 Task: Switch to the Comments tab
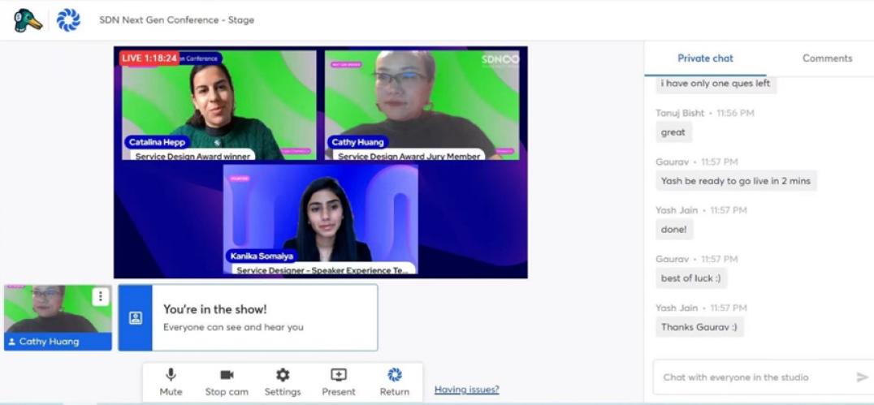pyautogui.click(x=827, y=58)
